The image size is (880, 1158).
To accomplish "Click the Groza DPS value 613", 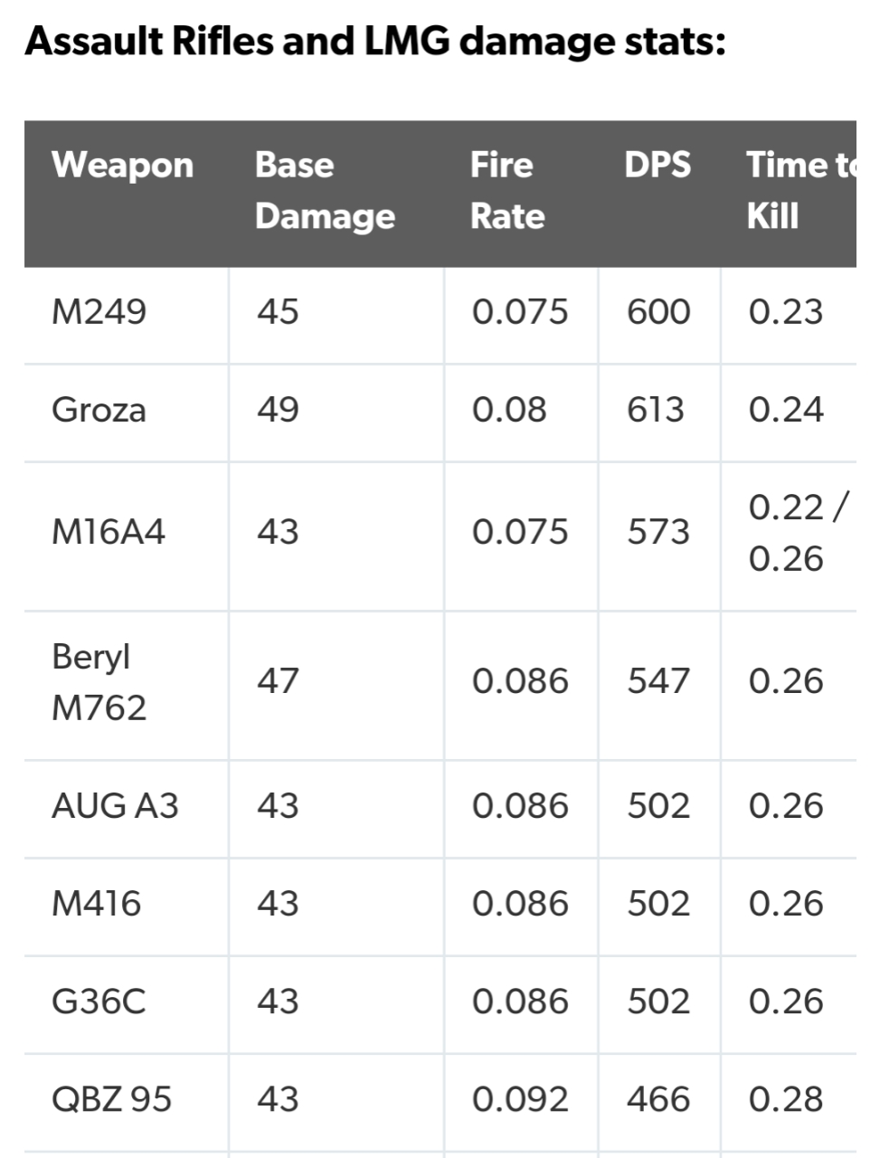I will (x=657, y=410).
